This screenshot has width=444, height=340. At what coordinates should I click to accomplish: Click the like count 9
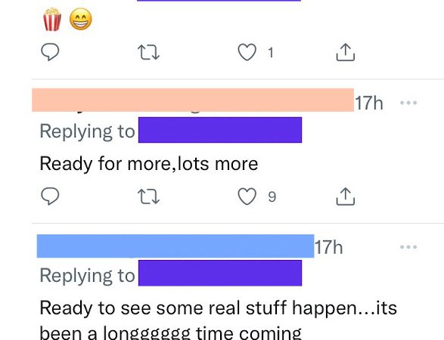[272, 196]
